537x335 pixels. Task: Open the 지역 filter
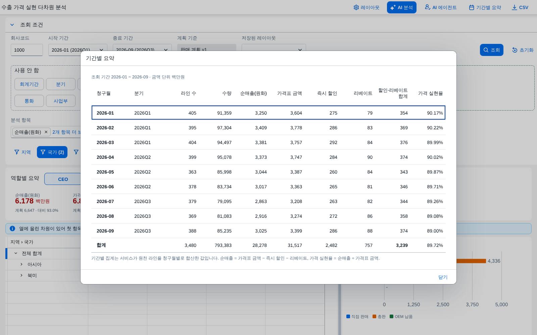point(22,152)
